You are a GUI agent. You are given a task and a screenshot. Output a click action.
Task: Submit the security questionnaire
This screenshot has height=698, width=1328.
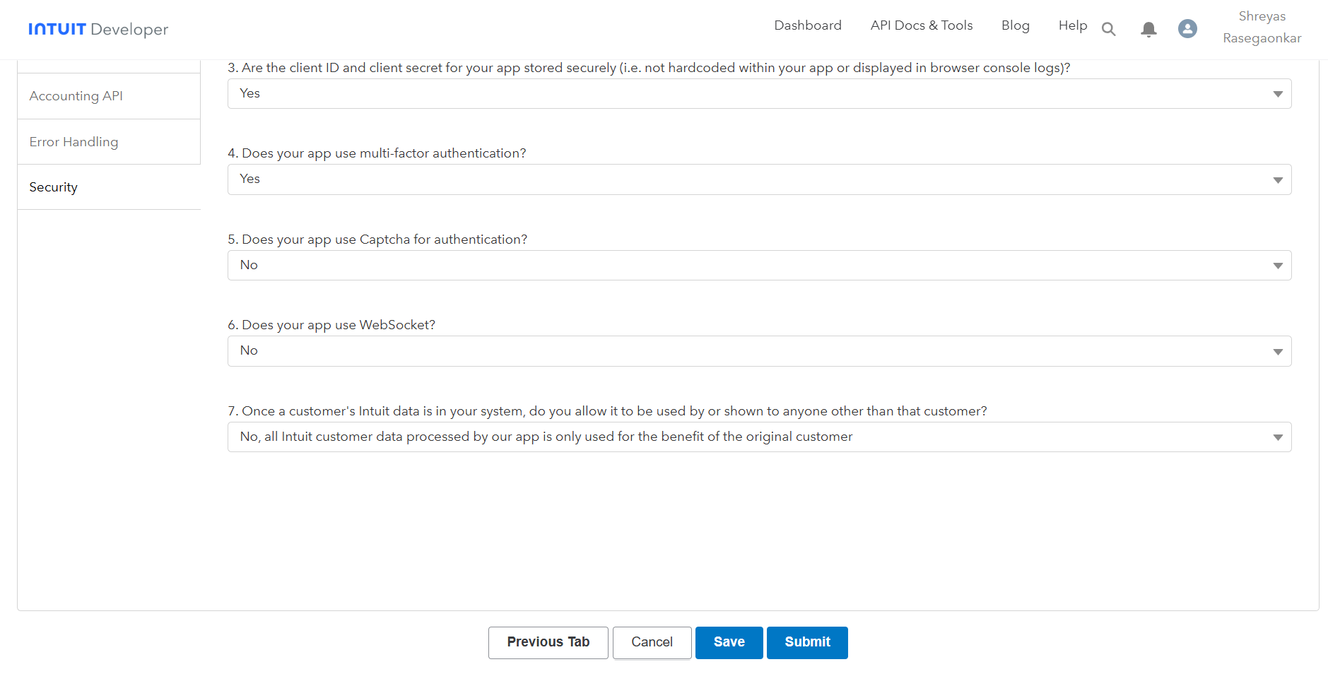click(807, 642)
